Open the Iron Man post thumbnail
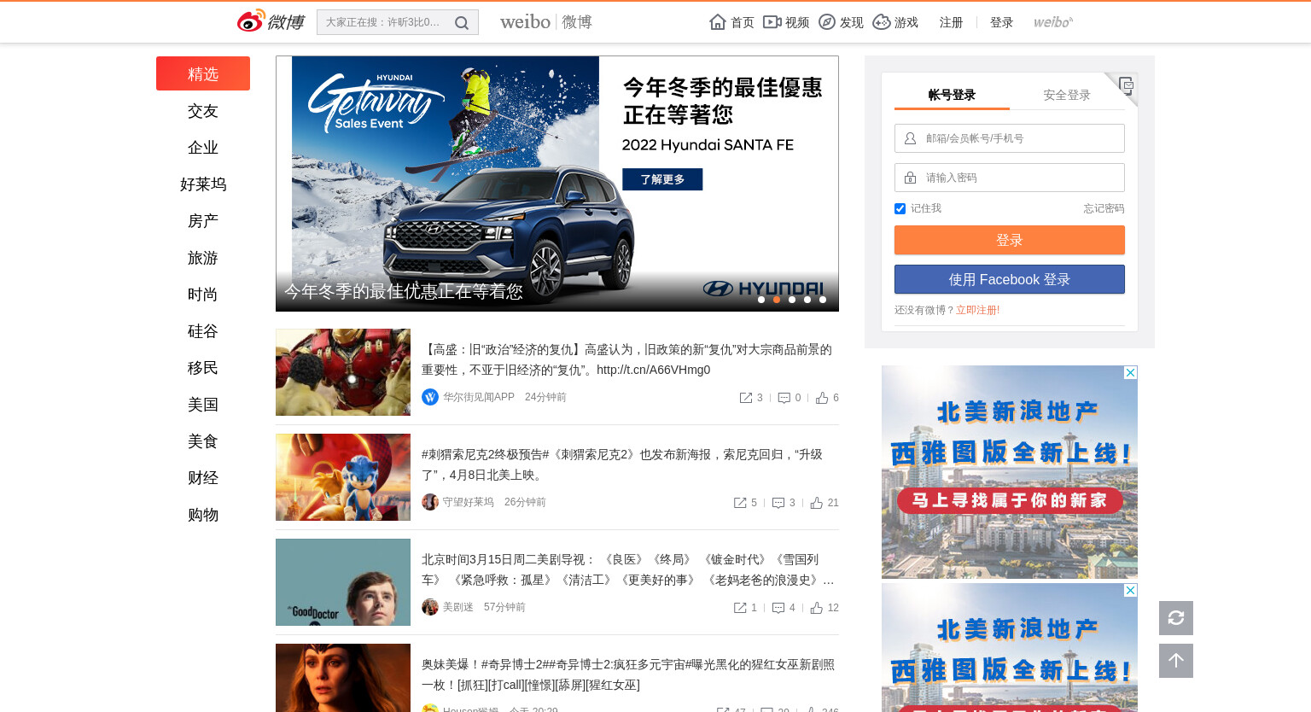 pyautogui.click(x=343, y=372)
